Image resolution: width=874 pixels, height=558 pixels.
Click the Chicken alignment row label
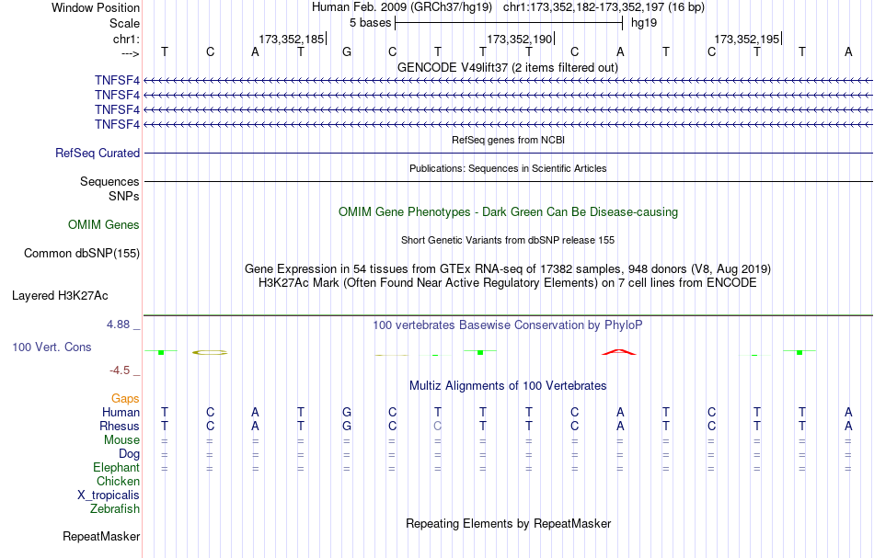[x=118, y=481]
